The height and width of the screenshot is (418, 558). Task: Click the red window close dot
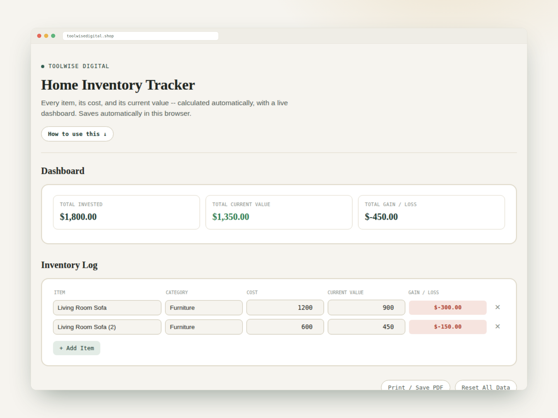point(39,36)
